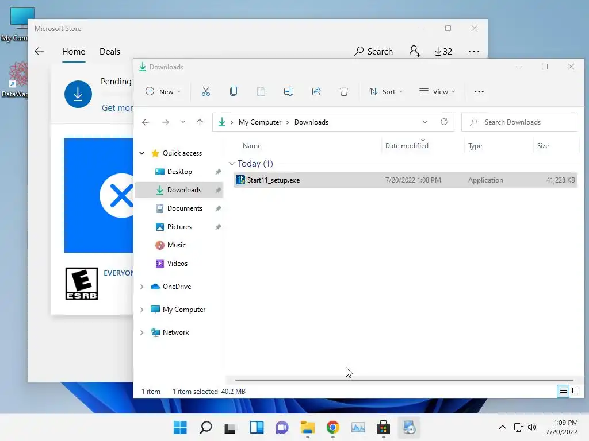Click the Rename icon in Explorer toolbar
The height and width of the screenshot is (441, 589).
(289, 91)
